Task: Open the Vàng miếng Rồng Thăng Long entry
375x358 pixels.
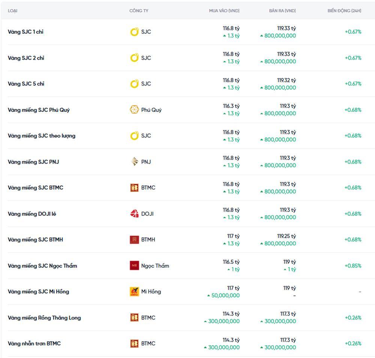Action: 44,317
